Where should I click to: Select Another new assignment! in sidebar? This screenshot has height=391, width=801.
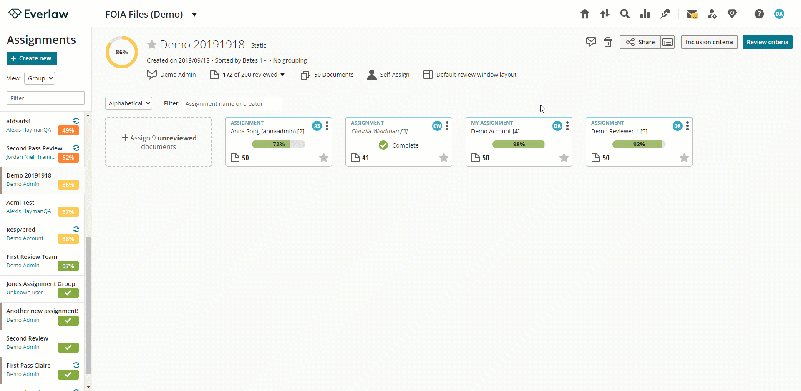(42, 316)
